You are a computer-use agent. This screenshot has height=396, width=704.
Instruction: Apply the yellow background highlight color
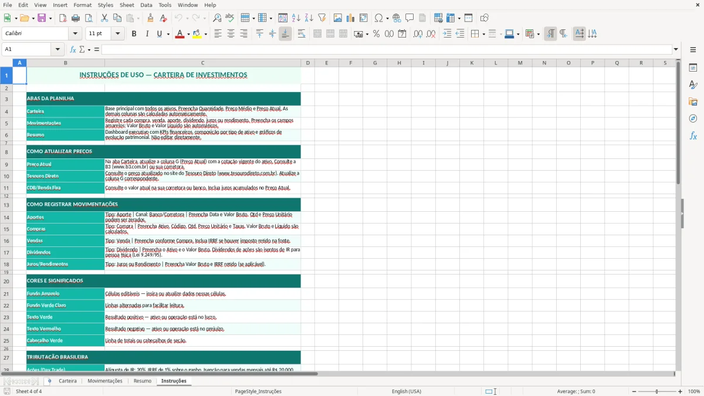[x=197, y=34]
